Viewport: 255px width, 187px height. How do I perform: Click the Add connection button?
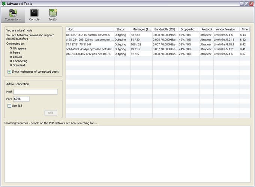[51, 113]
